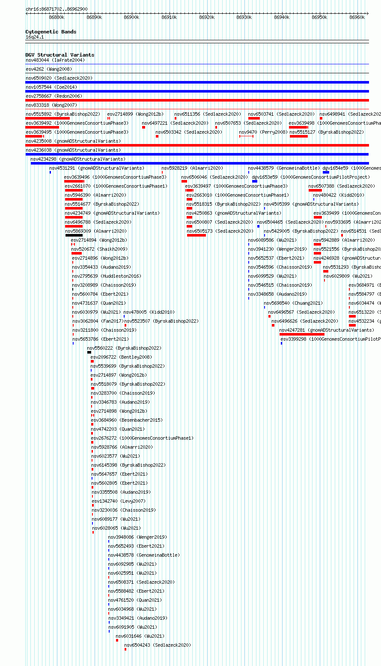Click the nsv5698540 (Chuang2021) label
Image resolution: width=381 pixels, height=666 pixels.
(293, 303)
